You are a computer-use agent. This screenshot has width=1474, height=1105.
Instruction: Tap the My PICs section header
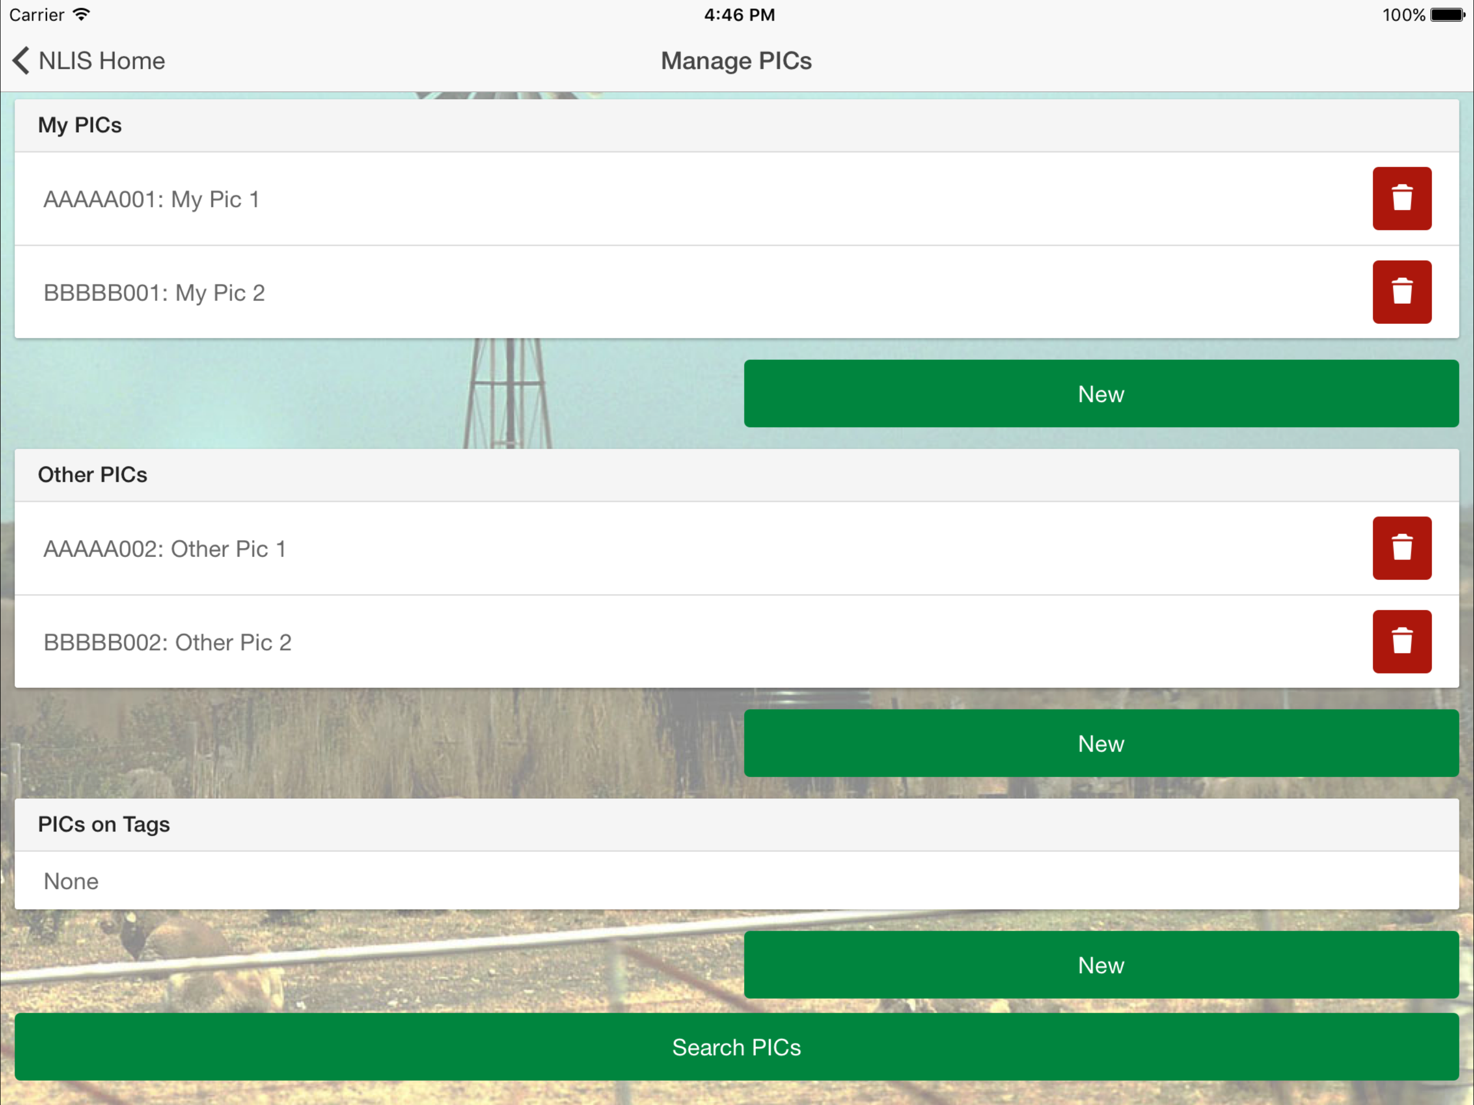[x=736, y=125]
